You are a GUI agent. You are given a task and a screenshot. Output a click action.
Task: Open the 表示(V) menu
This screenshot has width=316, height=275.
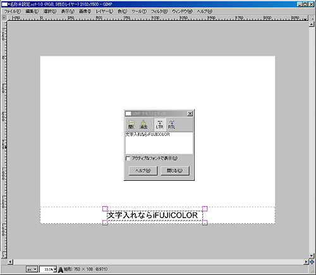pyautogui.click(x=68, y=11)
